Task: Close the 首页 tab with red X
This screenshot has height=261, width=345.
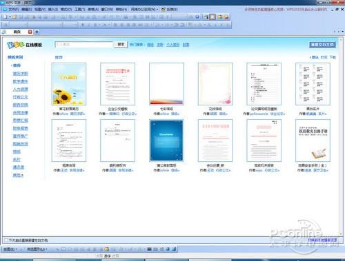Action: [x=30, y=32]
